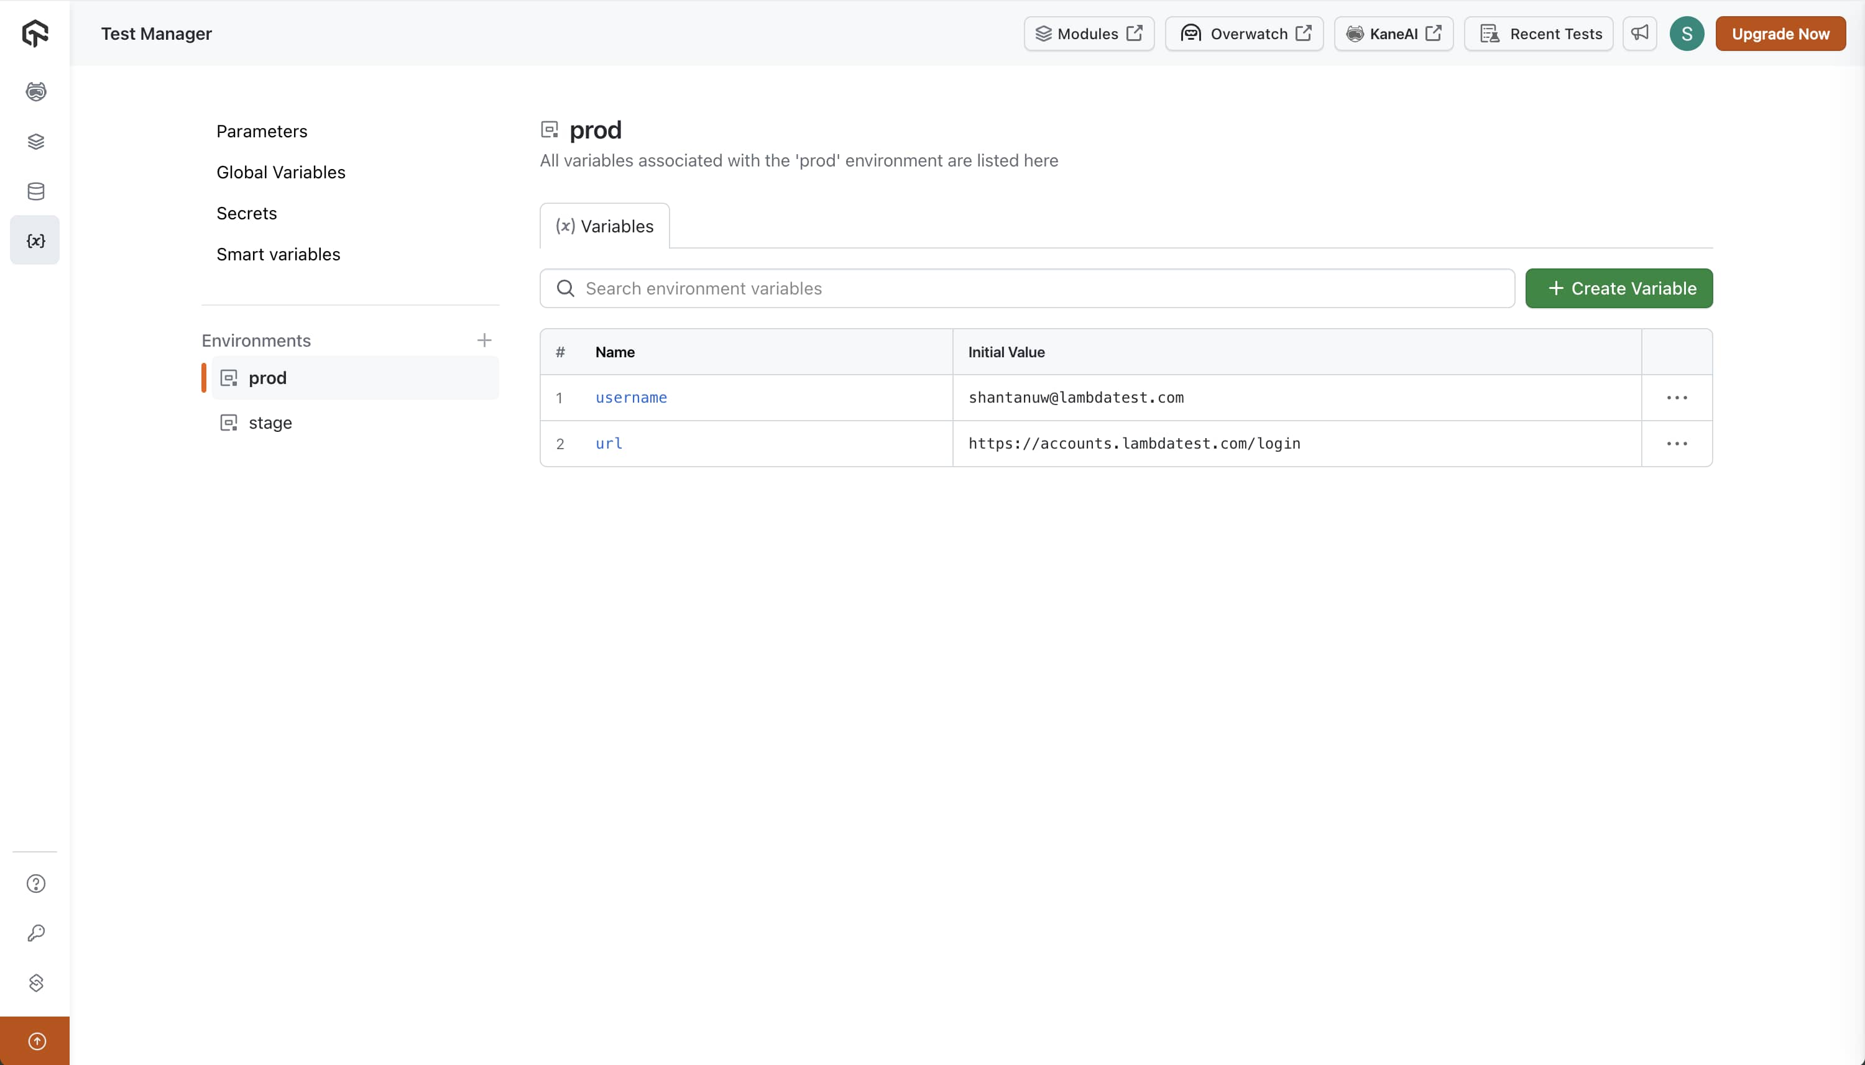Click the LambdaTest logo icon
The height and width of the screenshot is (1065, 1865).
tap(35, 34)
